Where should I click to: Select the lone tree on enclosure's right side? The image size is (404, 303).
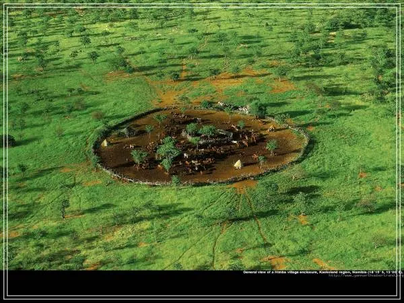click(x=272, y=145)
